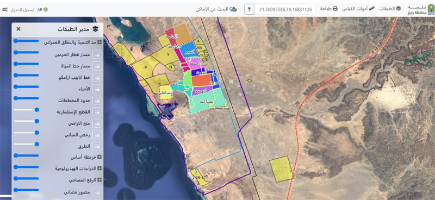Close the مدير الطبقات panel
435x200 pixels.
point(18,29)
